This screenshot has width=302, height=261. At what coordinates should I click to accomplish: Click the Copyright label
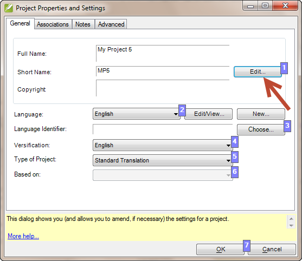[x=31, y=89]
